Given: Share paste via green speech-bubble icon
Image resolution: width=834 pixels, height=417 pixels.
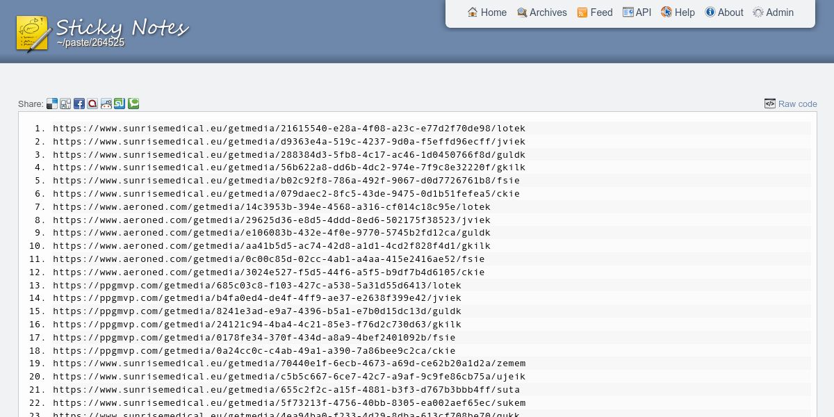Looking at the screenshot, I should [x=133, y=104].
